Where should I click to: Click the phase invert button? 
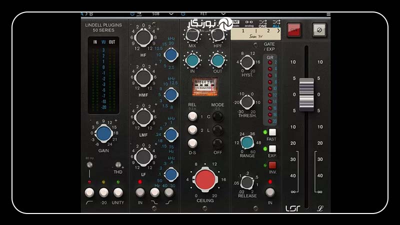tap(319, 30)
